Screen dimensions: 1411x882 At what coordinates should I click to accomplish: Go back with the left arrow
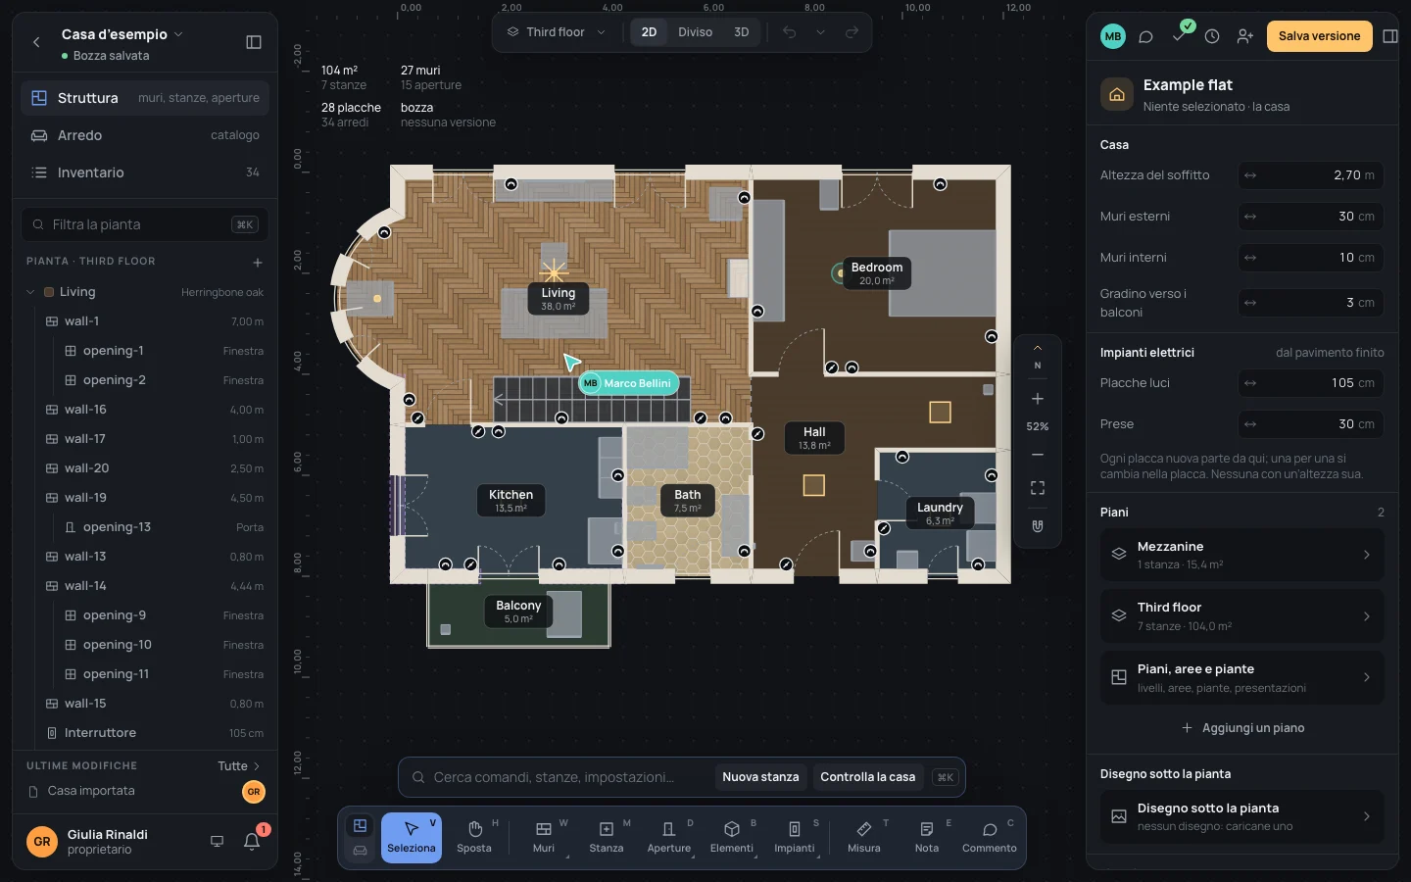point(37,42)
